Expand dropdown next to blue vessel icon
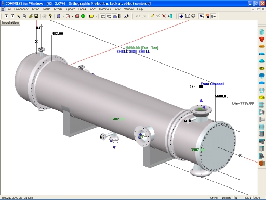The height and width of the screenshot is (200, 266). (x=63, y=16)
